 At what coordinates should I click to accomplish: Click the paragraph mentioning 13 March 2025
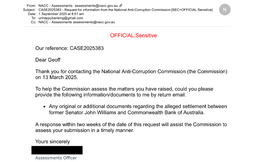point(131,74)
